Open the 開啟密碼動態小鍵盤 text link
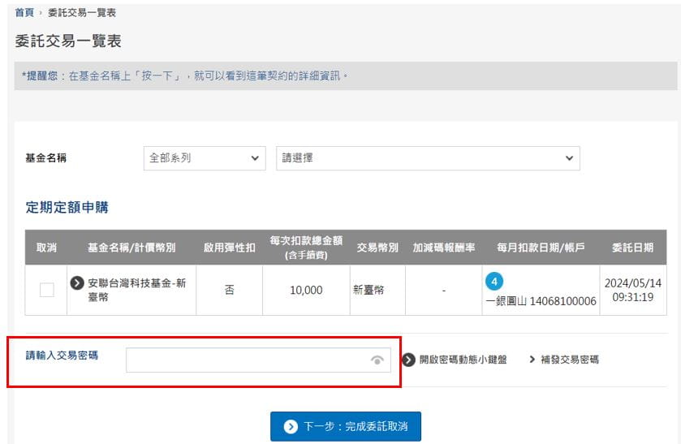The width and height of the screenshot is (681, 444). 463,360
